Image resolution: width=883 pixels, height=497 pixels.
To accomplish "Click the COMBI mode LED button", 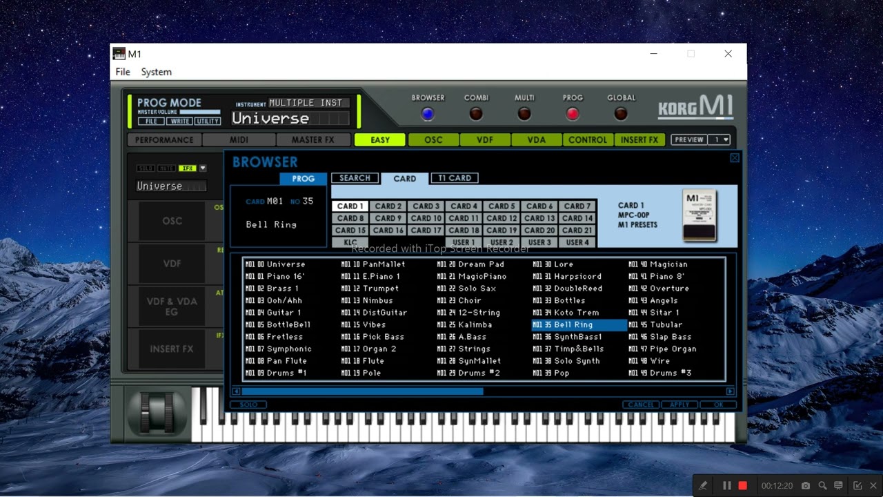I will (476, 114).
